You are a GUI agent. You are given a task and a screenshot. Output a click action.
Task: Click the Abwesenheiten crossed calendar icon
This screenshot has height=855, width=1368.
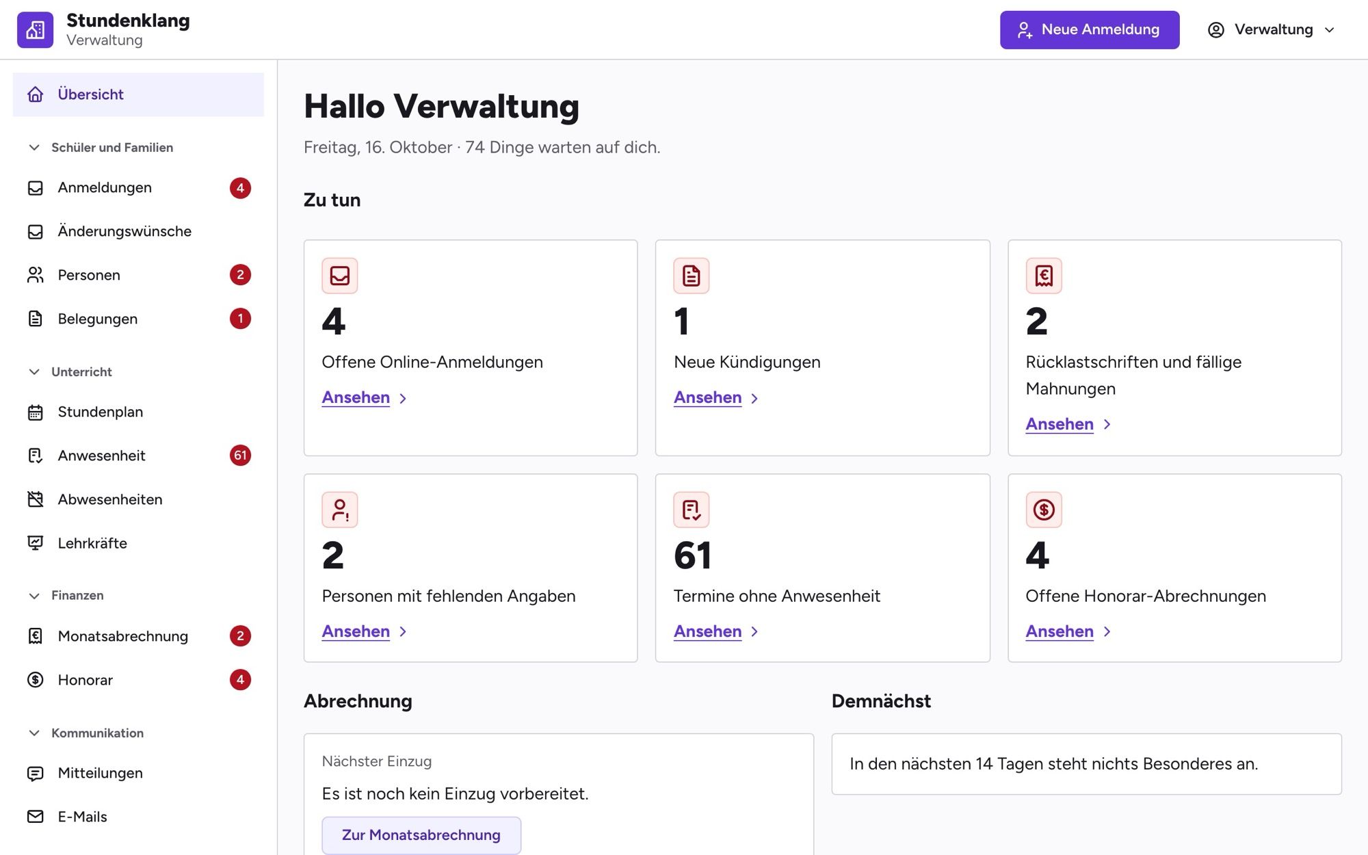35,499
